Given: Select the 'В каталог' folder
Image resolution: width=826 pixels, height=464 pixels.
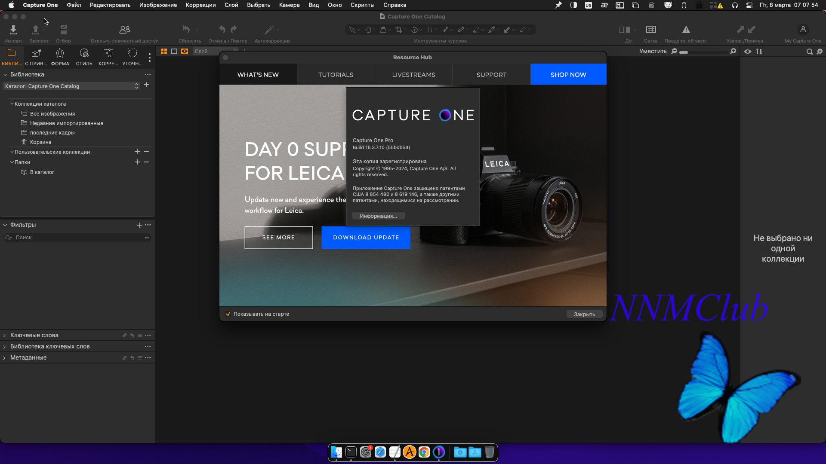Looking at the screenshot, I should pos(42,172).
